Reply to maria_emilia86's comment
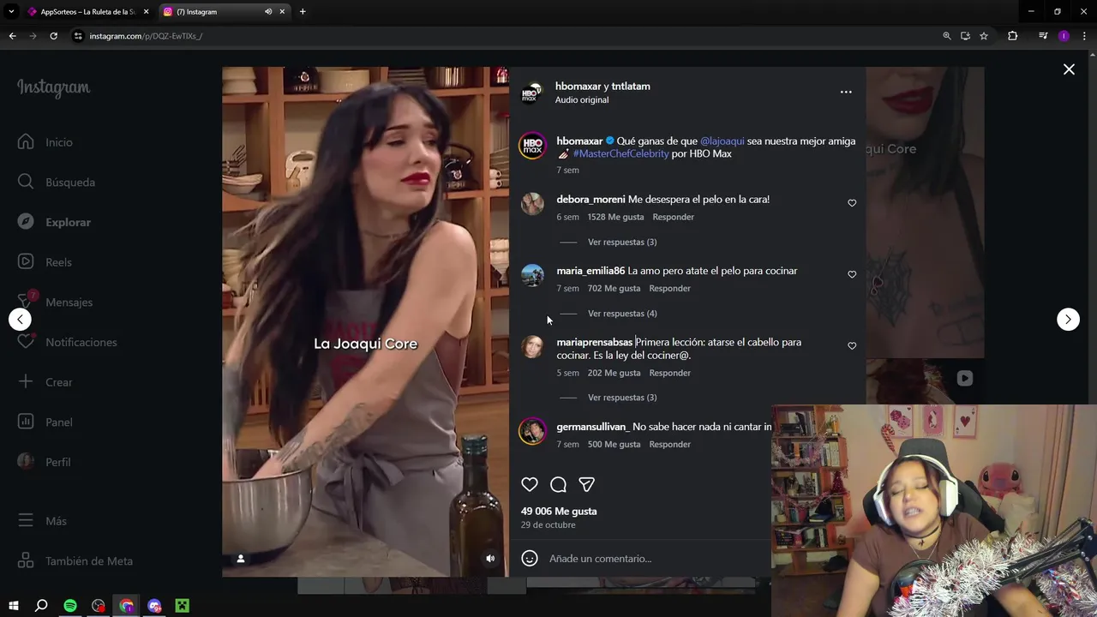This screenshot has height=617, width=1097. pyautogui.click(x=669, y=289)
